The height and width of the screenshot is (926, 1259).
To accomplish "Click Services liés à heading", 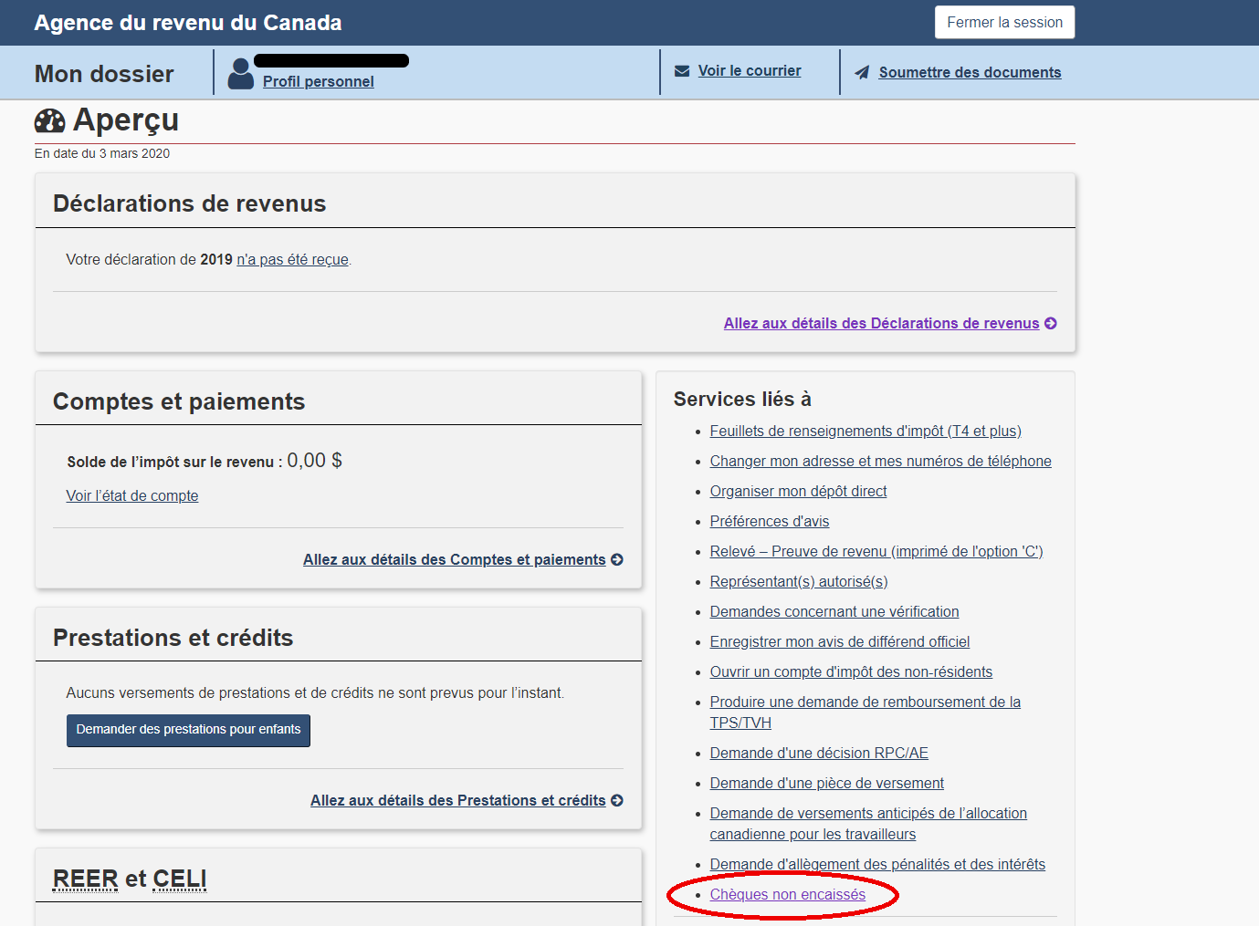I will [742, 400].
